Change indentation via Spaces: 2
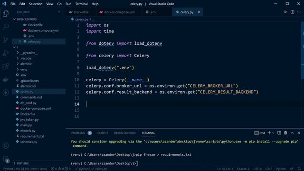 tap(243, 169)
